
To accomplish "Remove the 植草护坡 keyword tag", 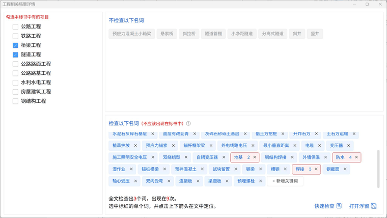I will coord(135,146).
